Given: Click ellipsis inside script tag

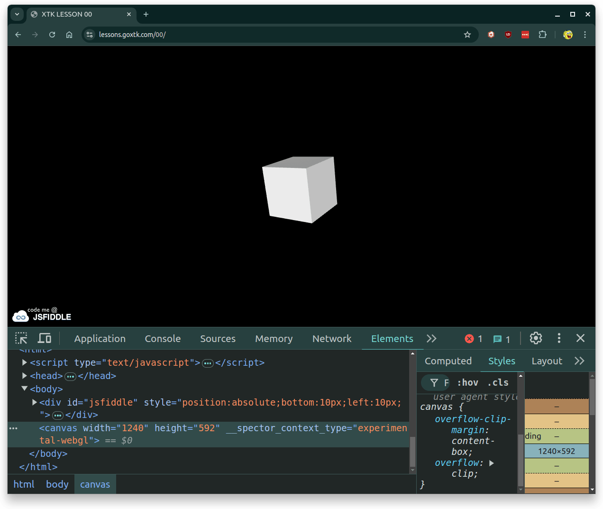Looking at the screenshot, I should click(x=208, y=363).
